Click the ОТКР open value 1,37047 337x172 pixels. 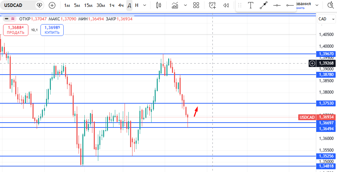pyautogui.click(x=39, y=19)
